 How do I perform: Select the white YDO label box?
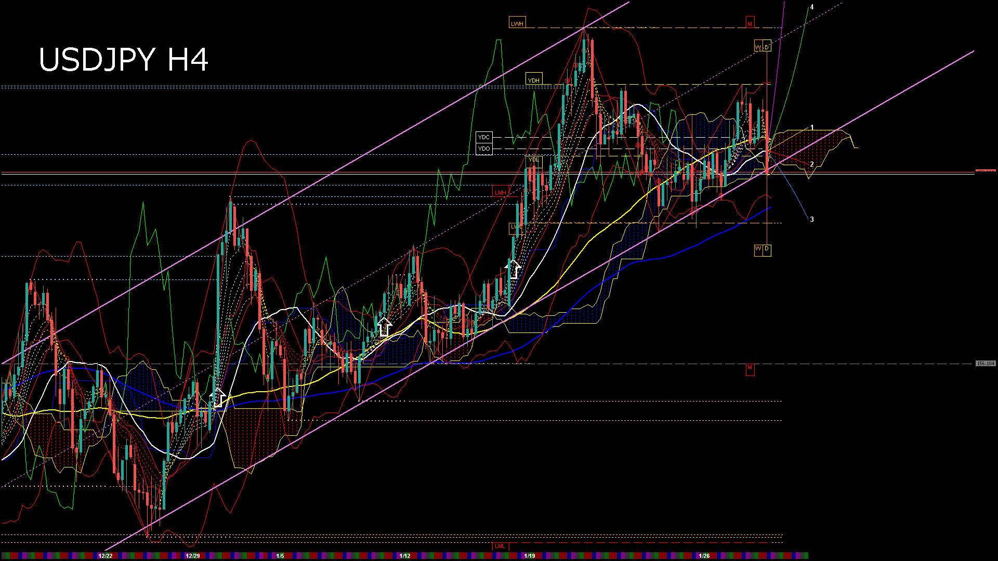[484, 149]
